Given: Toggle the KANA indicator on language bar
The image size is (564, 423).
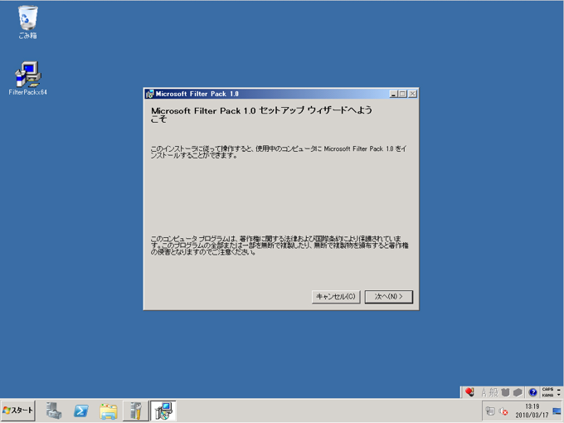Looking at the screenshot, I should [x=547, y=395].
